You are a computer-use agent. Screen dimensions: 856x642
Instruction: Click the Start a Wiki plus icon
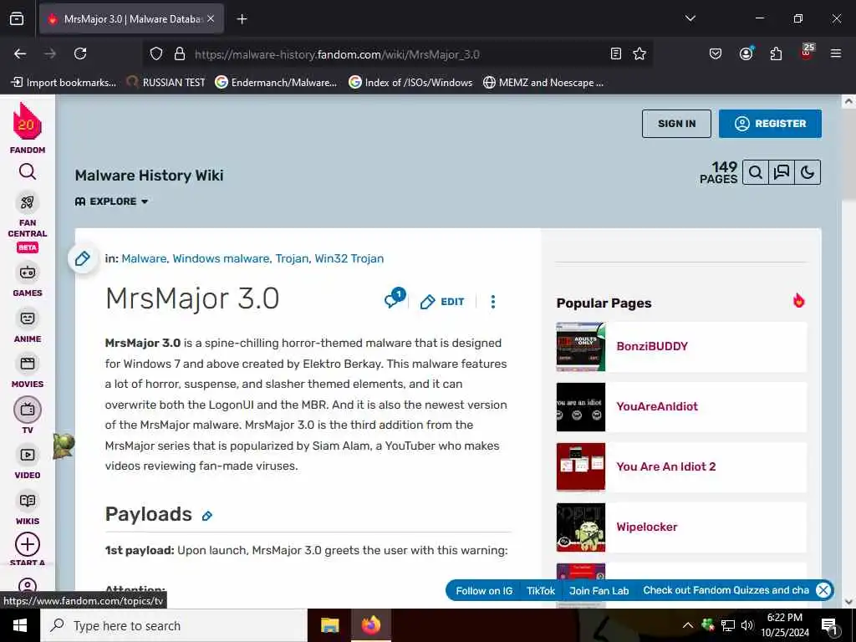[x=28, y=544]
